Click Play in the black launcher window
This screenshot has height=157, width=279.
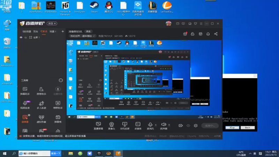[232, 127]
